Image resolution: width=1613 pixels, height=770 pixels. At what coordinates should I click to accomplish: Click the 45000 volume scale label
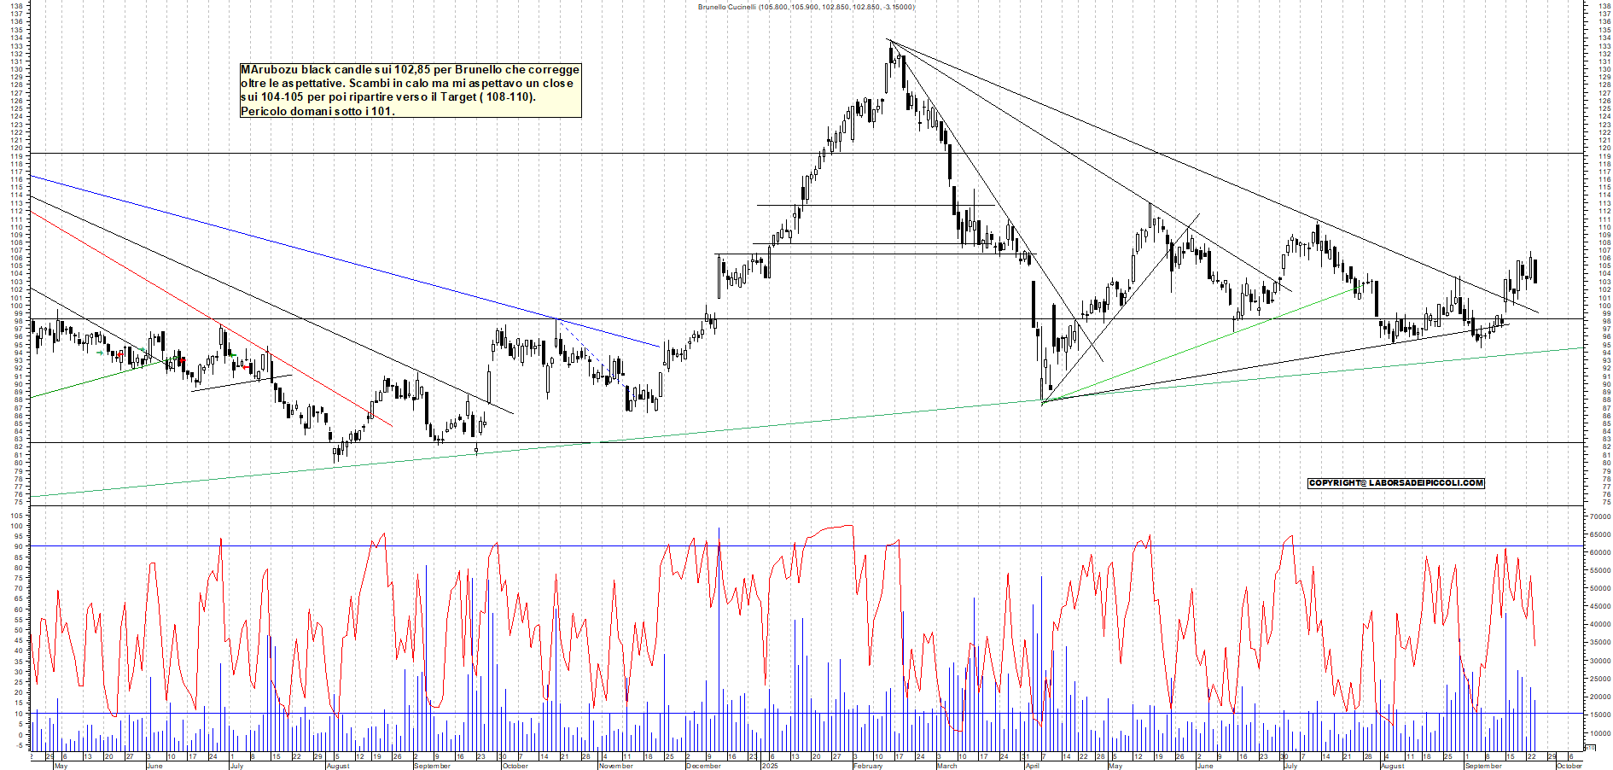point(1599,606)
